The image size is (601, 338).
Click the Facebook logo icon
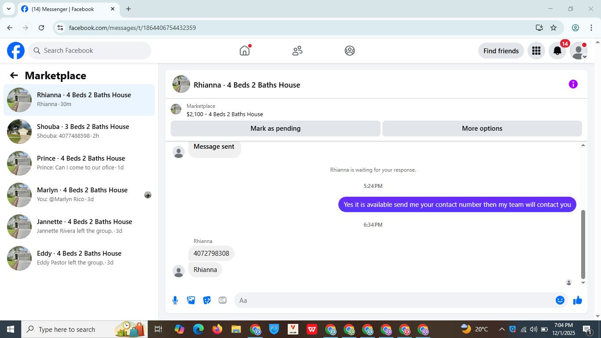[16, 51]
